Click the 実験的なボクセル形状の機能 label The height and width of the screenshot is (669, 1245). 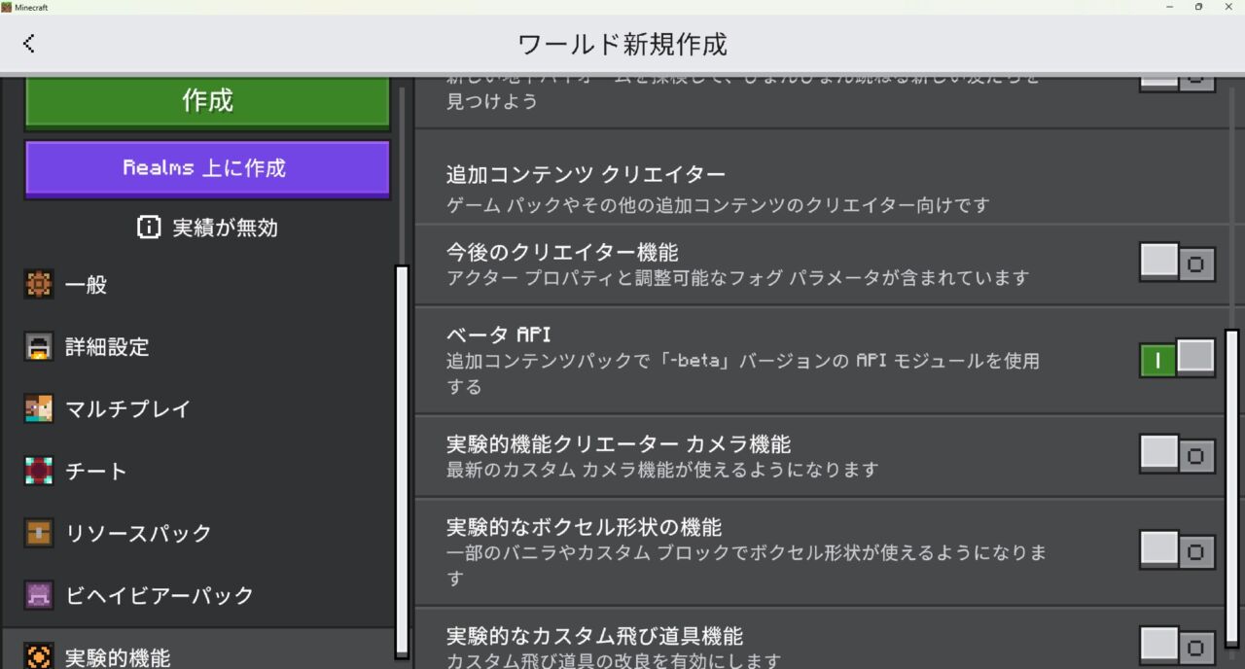(584, 527)
